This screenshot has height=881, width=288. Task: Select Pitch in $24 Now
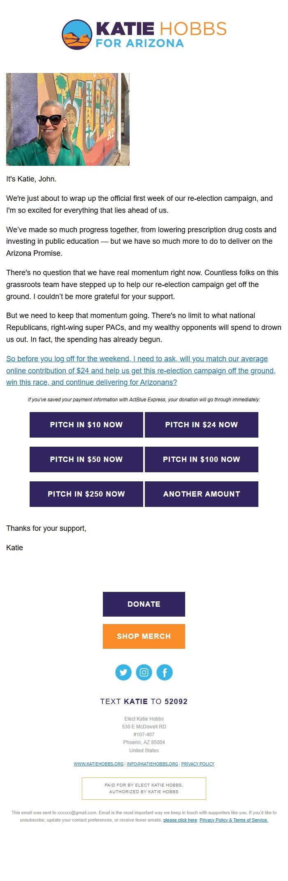pos(202,425)
